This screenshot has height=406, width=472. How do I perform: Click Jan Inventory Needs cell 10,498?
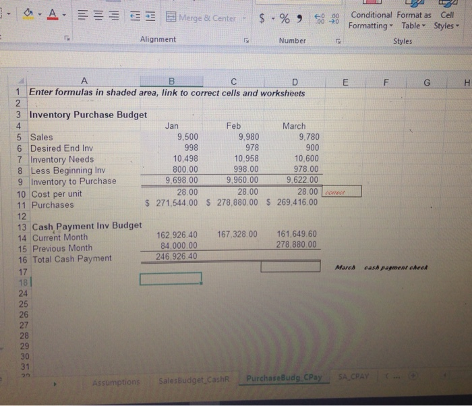pyautogui.click(x=171, y=158)
